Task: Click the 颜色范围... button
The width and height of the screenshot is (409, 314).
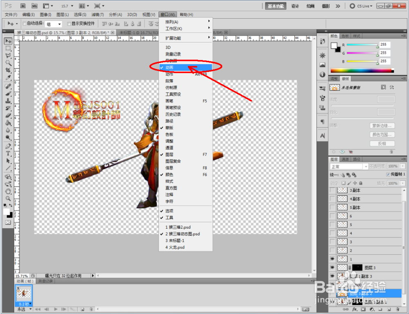Action: [382, 135]
